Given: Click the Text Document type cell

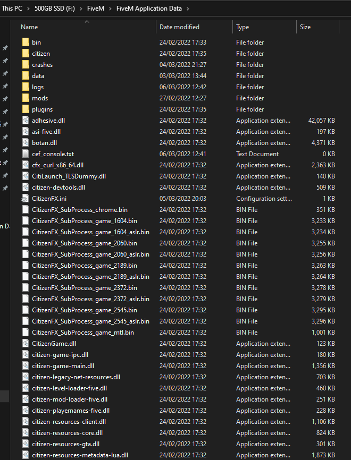Looking at the screenshot, I should pos(257,154).
